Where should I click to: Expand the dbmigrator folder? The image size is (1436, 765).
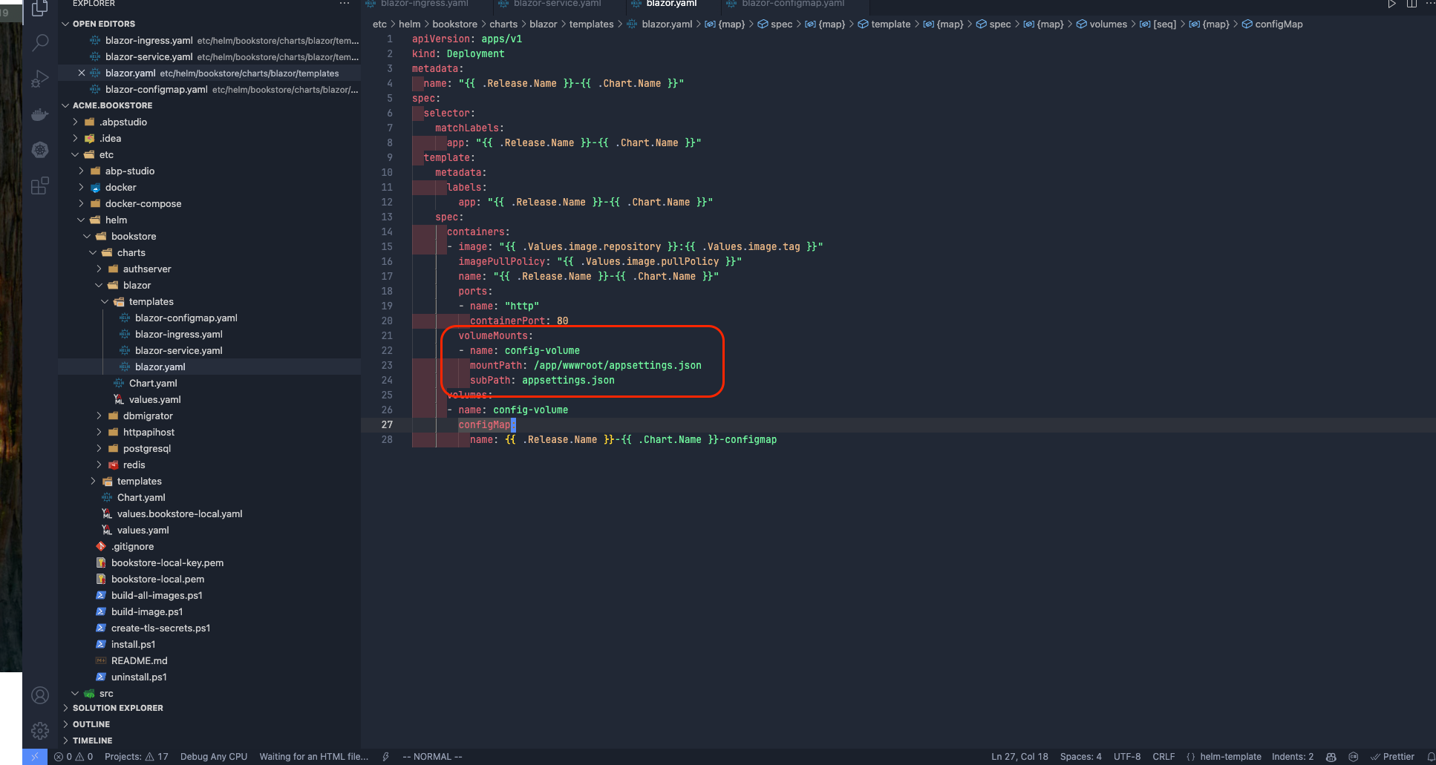click(x=148, y=416)
